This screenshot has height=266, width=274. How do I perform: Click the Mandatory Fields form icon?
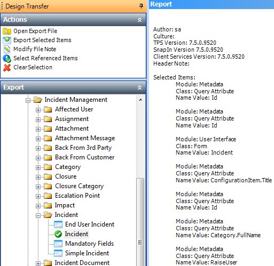point(58,244)
